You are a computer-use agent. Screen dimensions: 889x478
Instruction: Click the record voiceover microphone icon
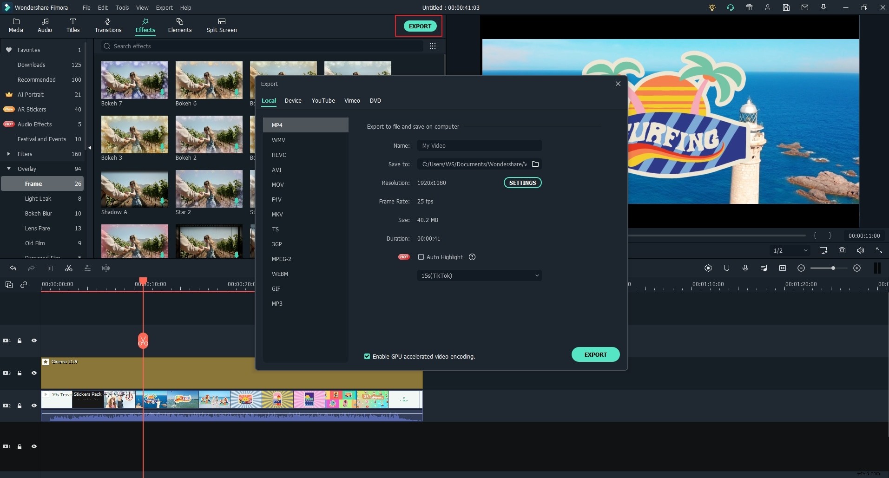coord(745,268)
